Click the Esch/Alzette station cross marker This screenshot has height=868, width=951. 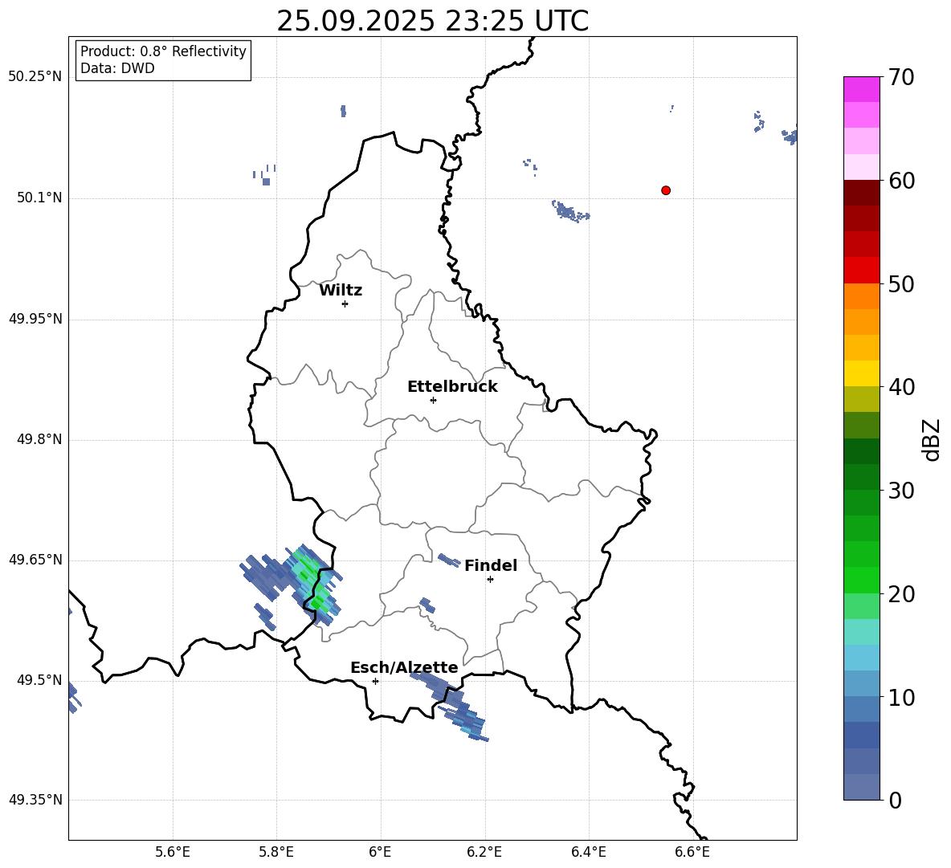[375, 681]
